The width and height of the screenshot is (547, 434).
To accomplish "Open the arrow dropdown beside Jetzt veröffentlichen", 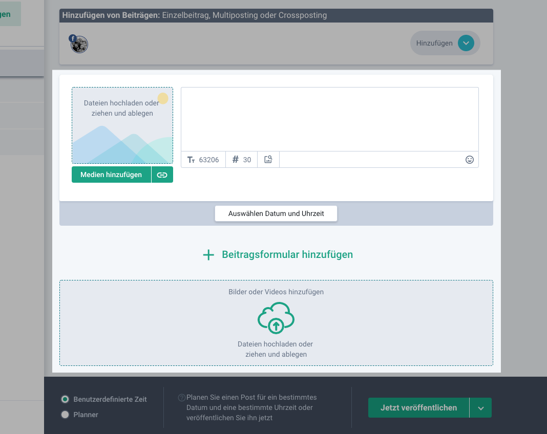I will click(x=480, y=408).
